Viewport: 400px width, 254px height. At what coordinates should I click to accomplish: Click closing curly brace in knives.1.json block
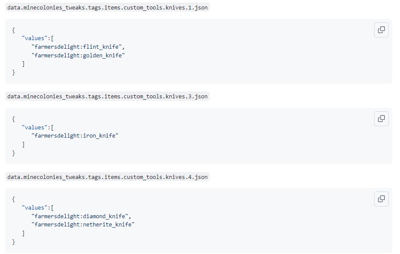pyautogui.click(x=14, y=72)
